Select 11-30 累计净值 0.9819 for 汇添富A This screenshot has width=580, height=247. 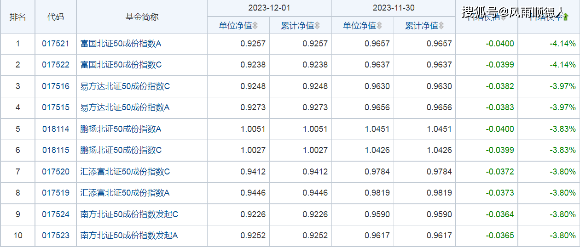pyautogui.click(x=439, y=193)
